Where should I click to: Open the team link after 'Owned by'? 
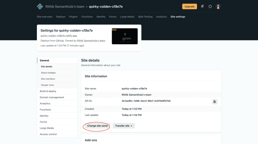[91, 41]
